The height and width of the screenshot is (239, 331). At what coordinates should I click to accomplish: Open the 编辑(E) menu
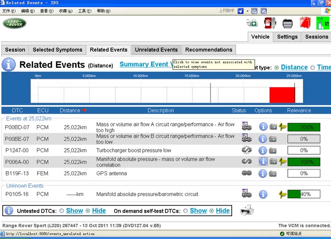(x=28, y=11)
